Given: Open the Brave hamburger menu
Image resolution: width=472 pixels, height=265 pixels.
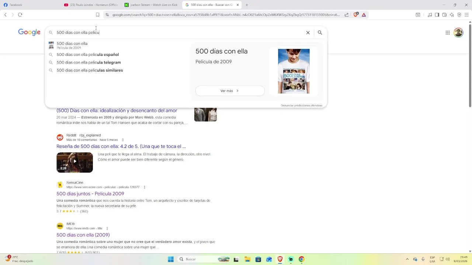Looking at the screenshot, I should point(466,15).
